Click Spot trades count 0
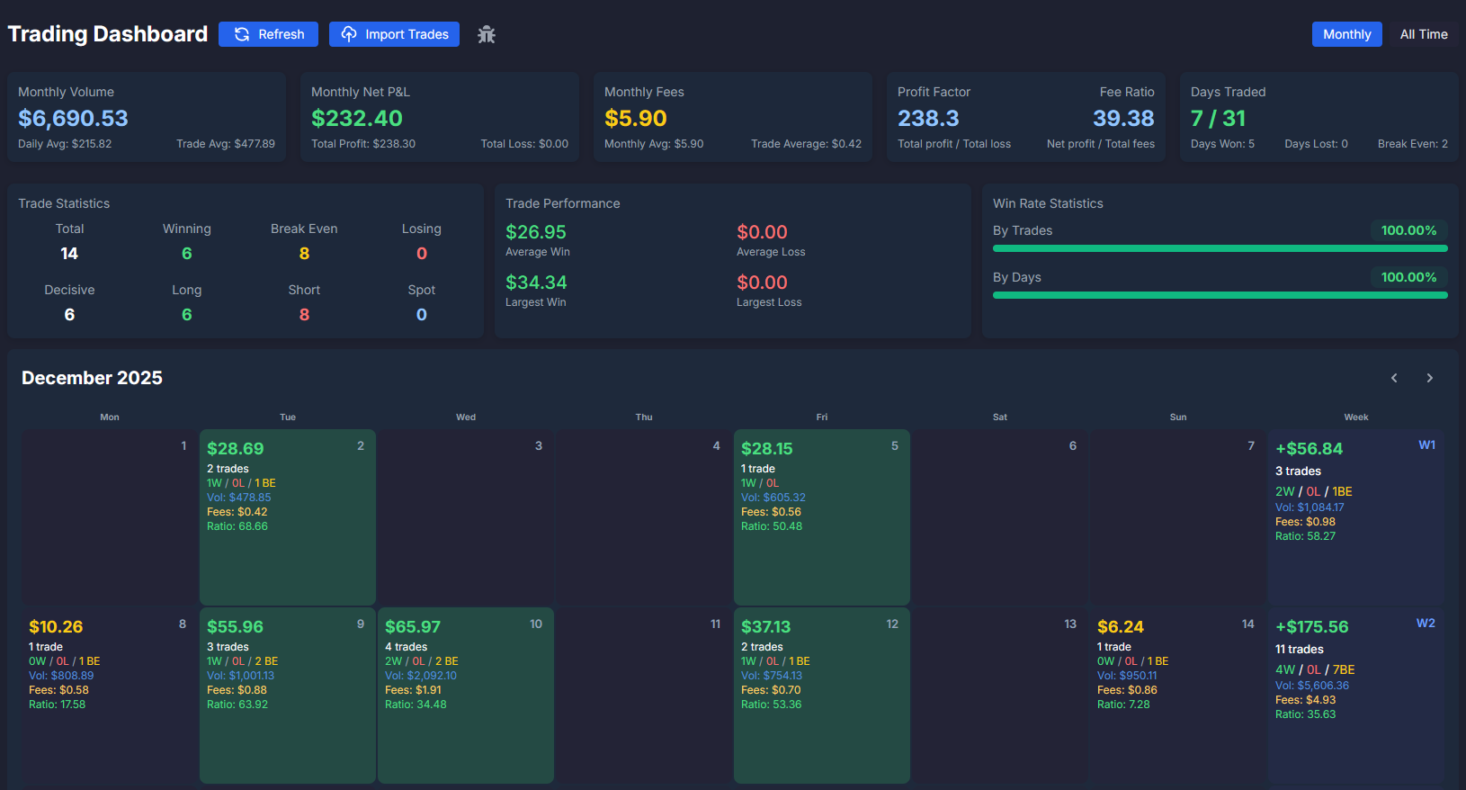This screenshot has width=1466, height=790. [x=422, y=315]
